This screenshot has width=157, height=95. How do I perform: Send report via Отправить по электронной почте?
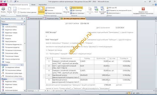coord(119,10)
